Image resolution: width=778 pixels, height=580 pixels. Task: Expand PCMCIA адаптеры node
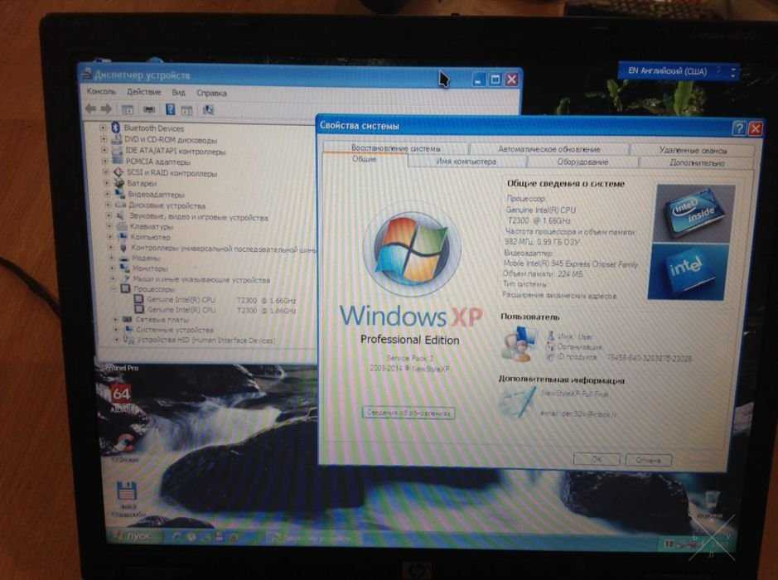(x=104, y=161)
